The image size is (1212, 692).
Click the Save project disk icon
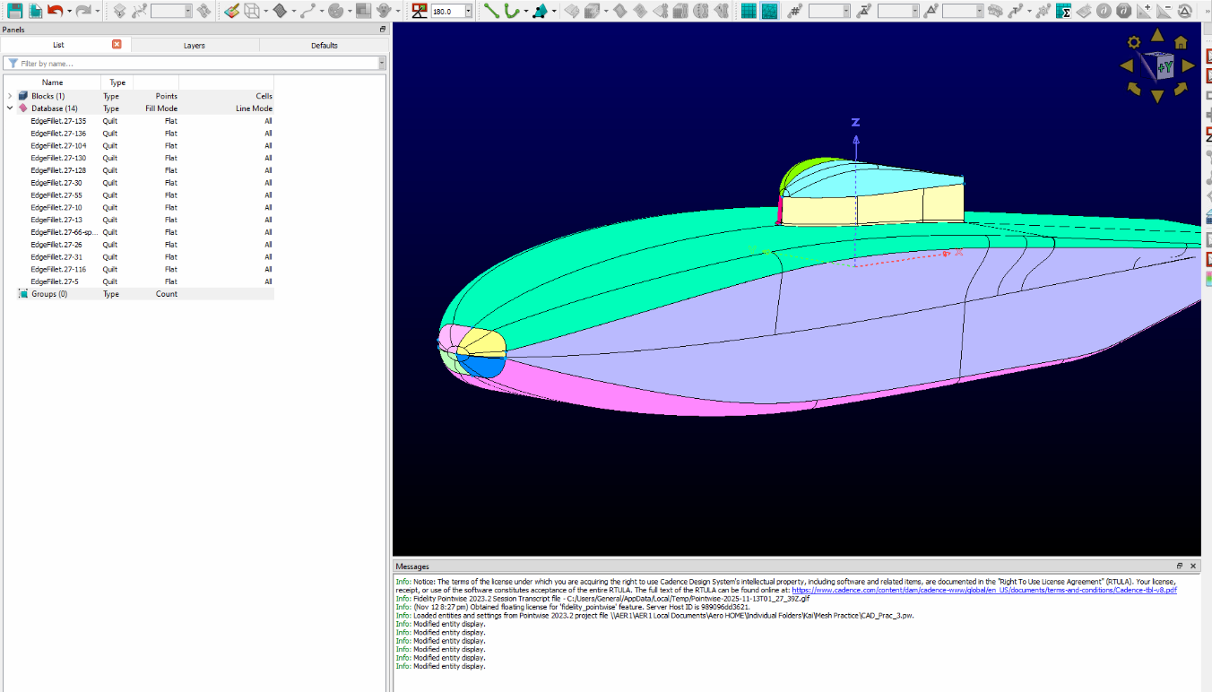click(x=14, y=11)
